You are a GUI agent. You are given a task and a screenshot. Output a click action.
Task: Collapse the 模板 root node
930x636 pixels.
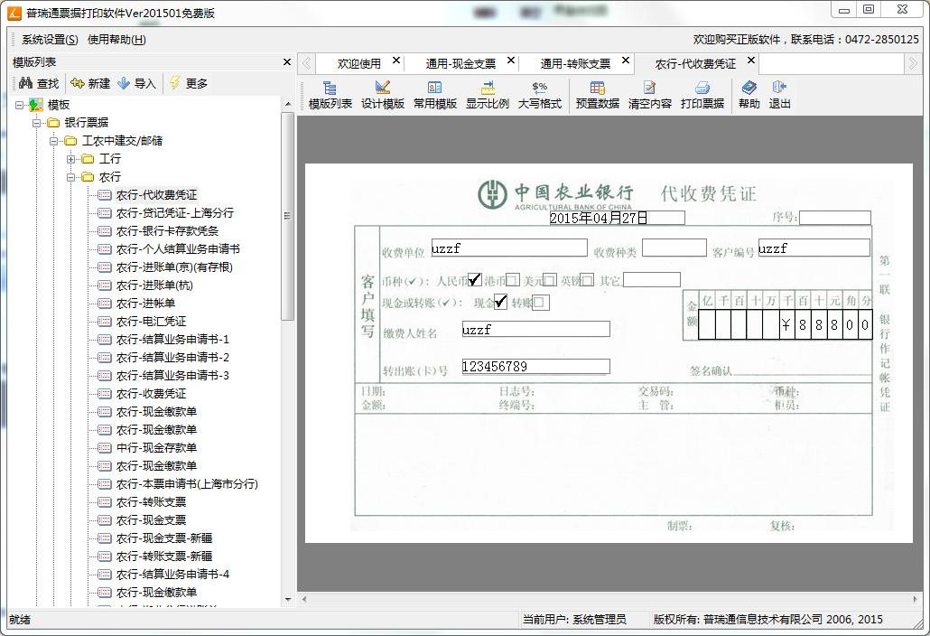tap(20, 105)
